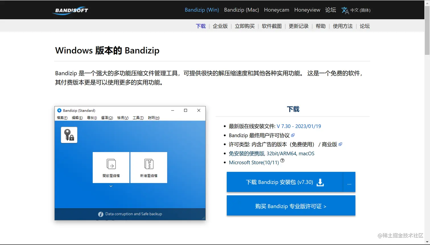
Task: Minimize the Bandizip (Standard) window
Action: [173, 110]
